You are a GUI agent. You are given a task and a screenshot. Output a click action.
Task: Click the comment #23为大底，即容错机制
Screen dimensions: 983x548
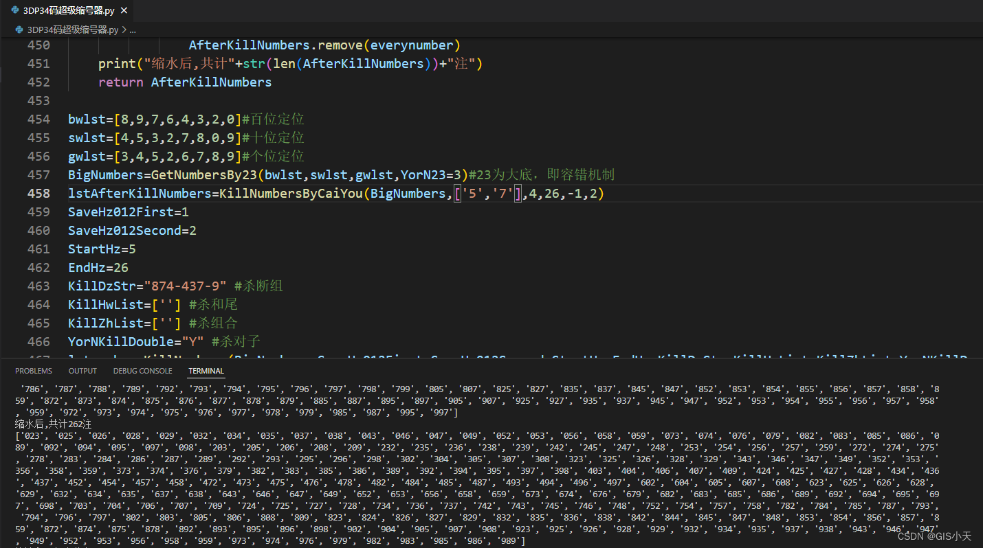541,175
